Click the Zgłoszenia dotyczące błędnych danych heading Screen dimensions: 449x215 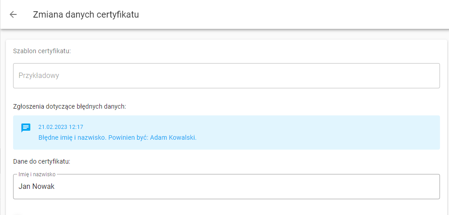(69, 107)
